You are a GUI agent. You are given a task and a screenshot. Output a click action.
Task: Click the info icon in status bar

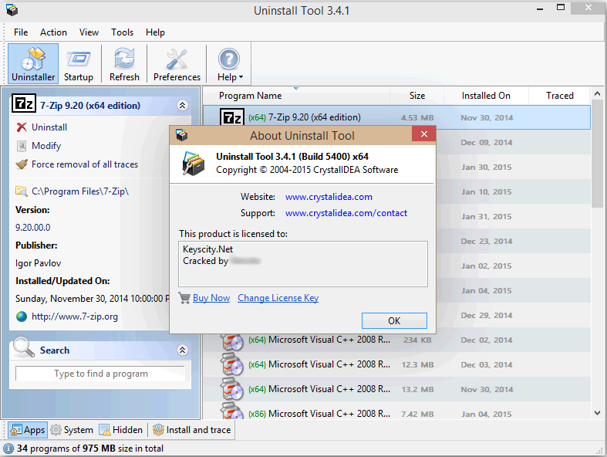coord(8,449)
